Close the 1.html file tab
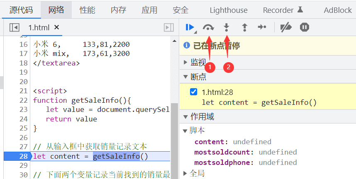This screenshot has width=356, height=179. (56, 27)
